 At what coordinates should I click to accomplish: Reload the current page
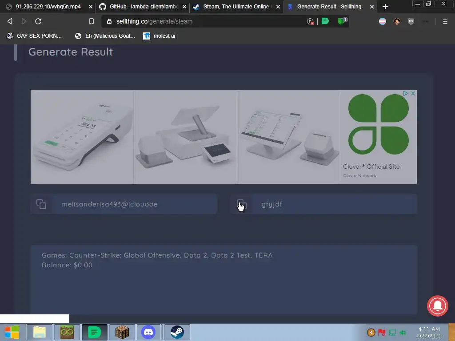pyautogui.click(x=38, y=21)
